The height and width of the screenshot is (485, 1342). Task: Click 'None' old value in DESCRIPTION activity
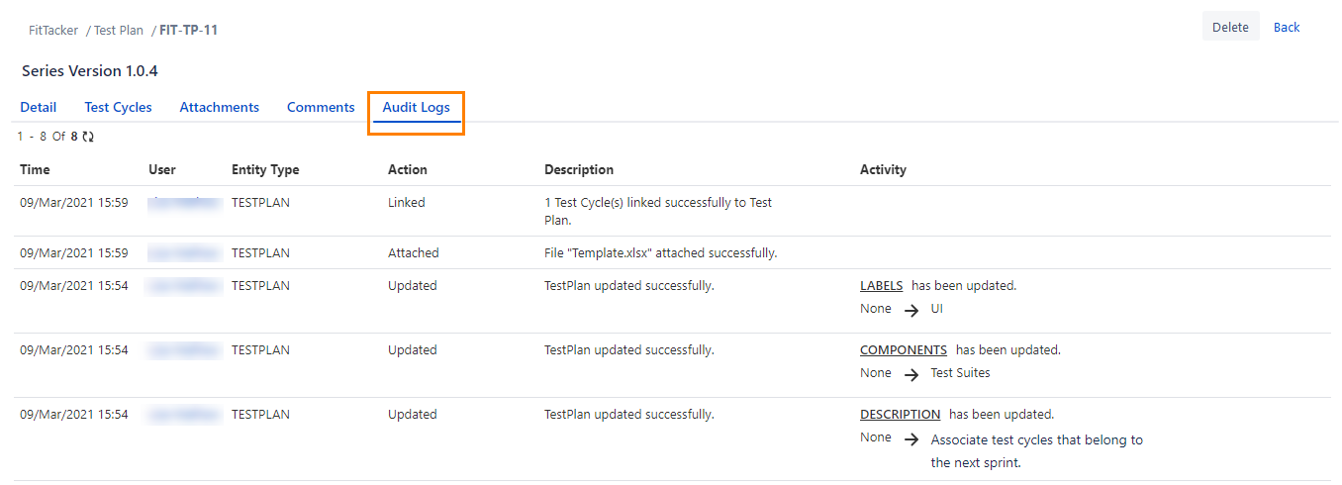pos(876,436)
